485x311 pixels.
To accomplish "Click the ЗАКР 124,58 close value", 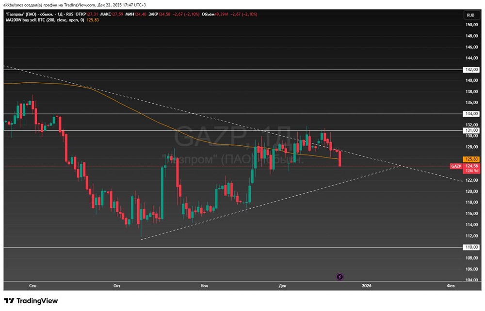I will point(159,14).
